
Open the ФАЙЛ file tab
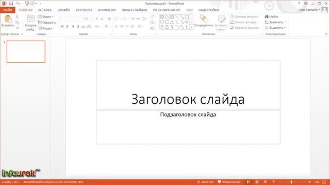[8, 10]
